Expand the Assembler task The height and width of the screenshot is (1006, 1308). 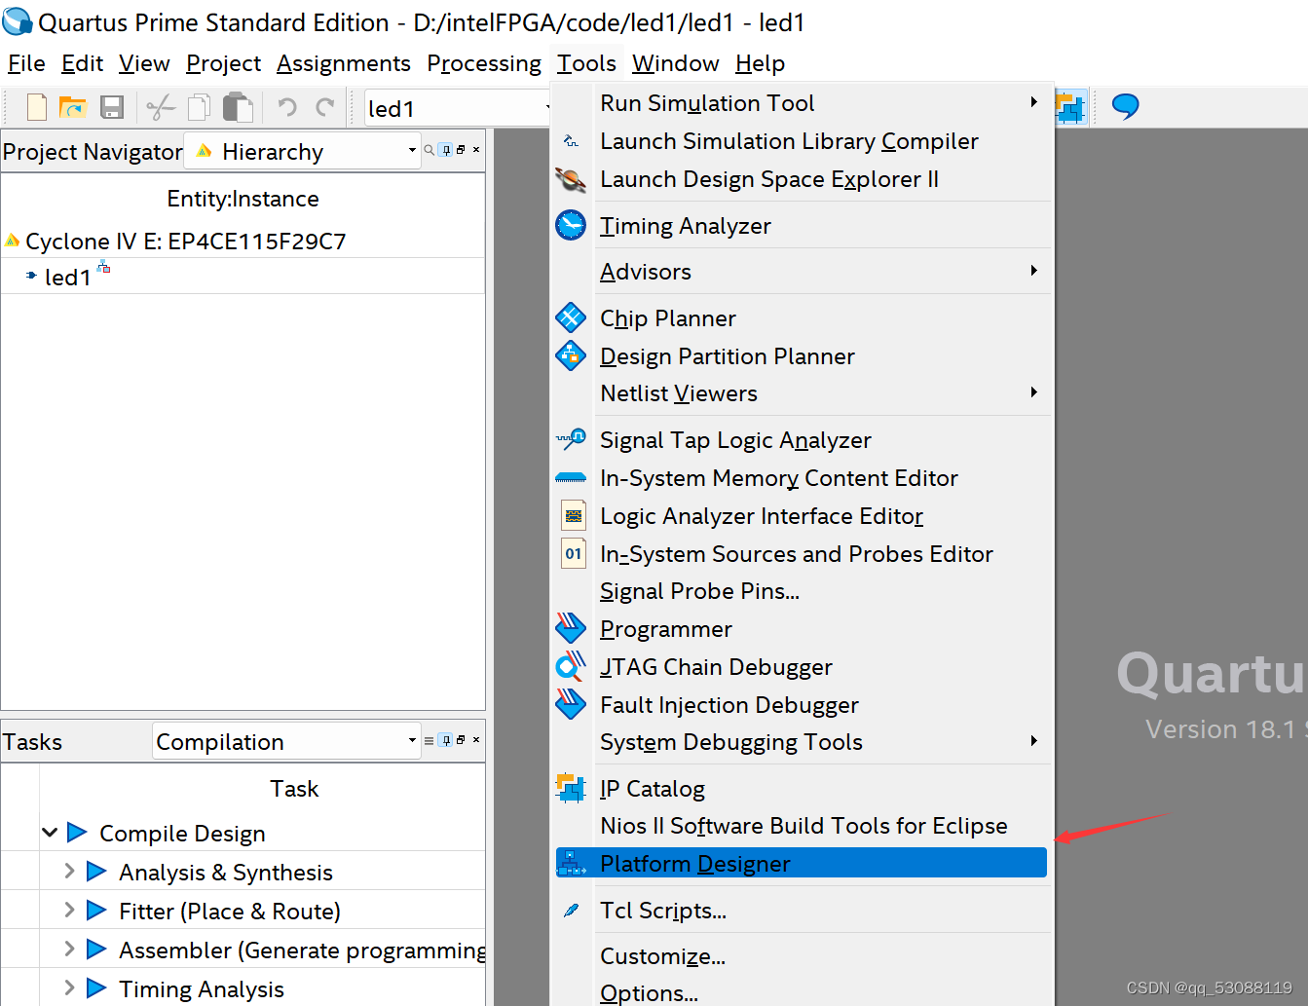pos(69,950)
